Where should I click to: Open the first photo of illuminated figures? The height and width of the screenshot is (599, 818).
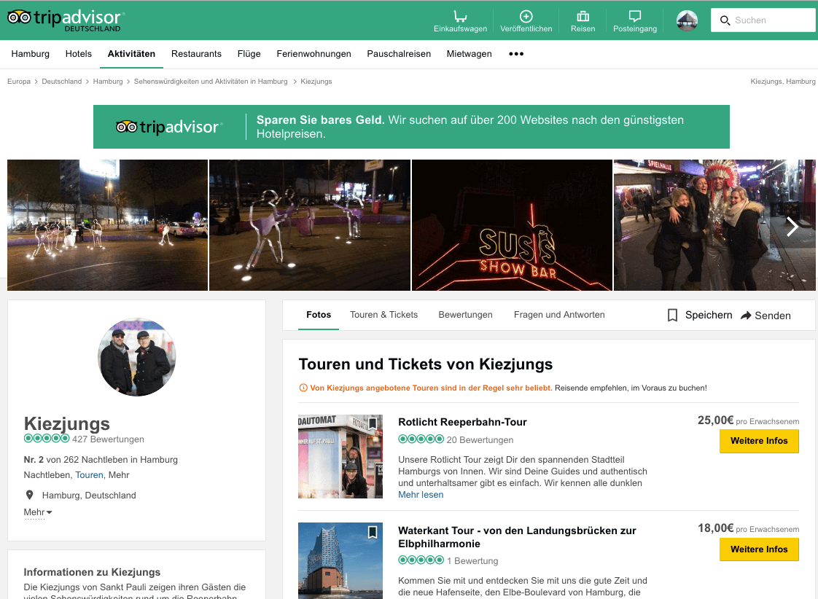[x=107, y=225]
